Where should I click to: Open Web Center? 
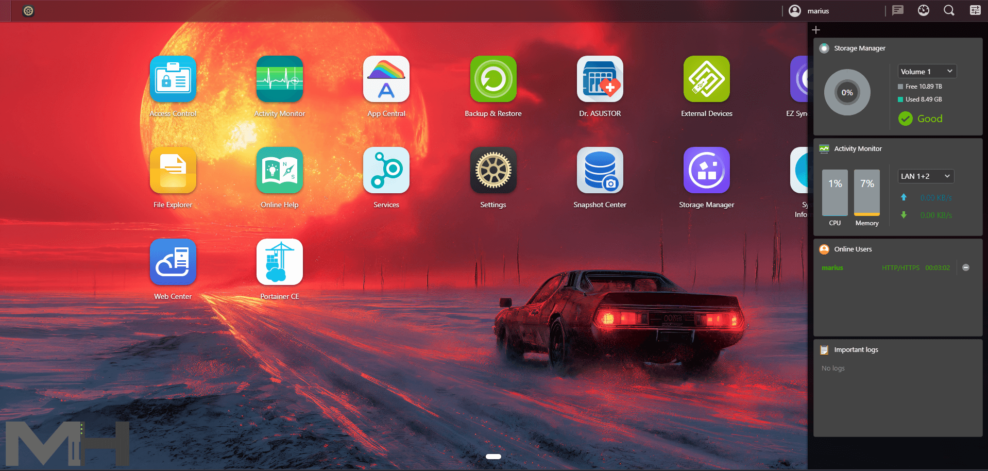[x=173, y=262]
